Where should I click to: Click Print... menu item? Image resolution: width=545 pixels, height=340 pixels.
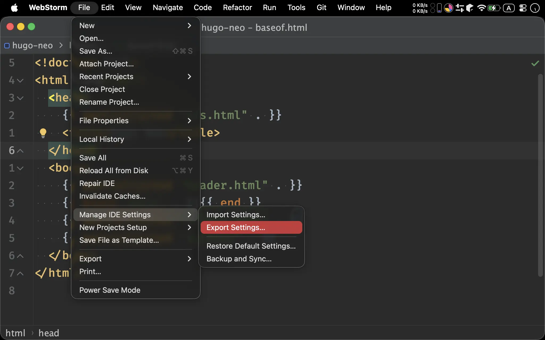pyautogui.click(x=135, y=271)
